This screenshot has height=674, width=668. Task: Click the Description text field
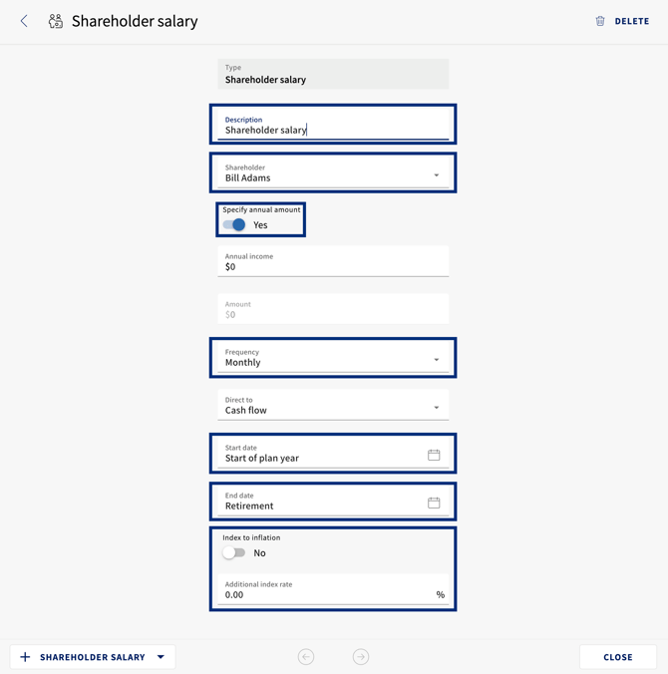coord(333,125)
